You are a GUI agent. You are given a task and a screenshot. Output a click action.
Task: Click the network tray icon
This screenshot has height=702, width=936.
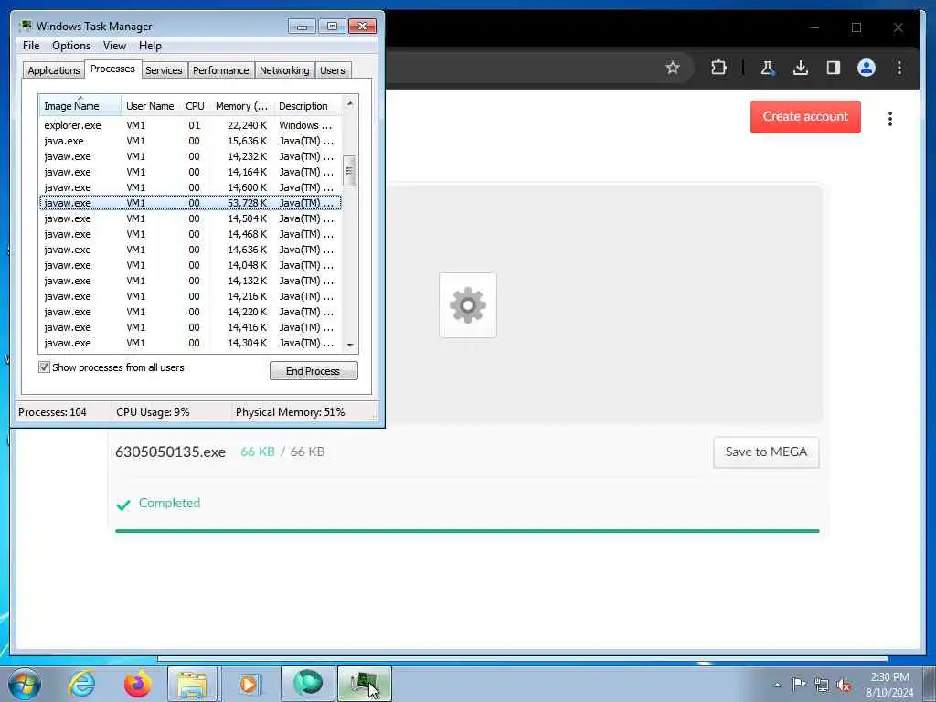[x=822, y=685]
